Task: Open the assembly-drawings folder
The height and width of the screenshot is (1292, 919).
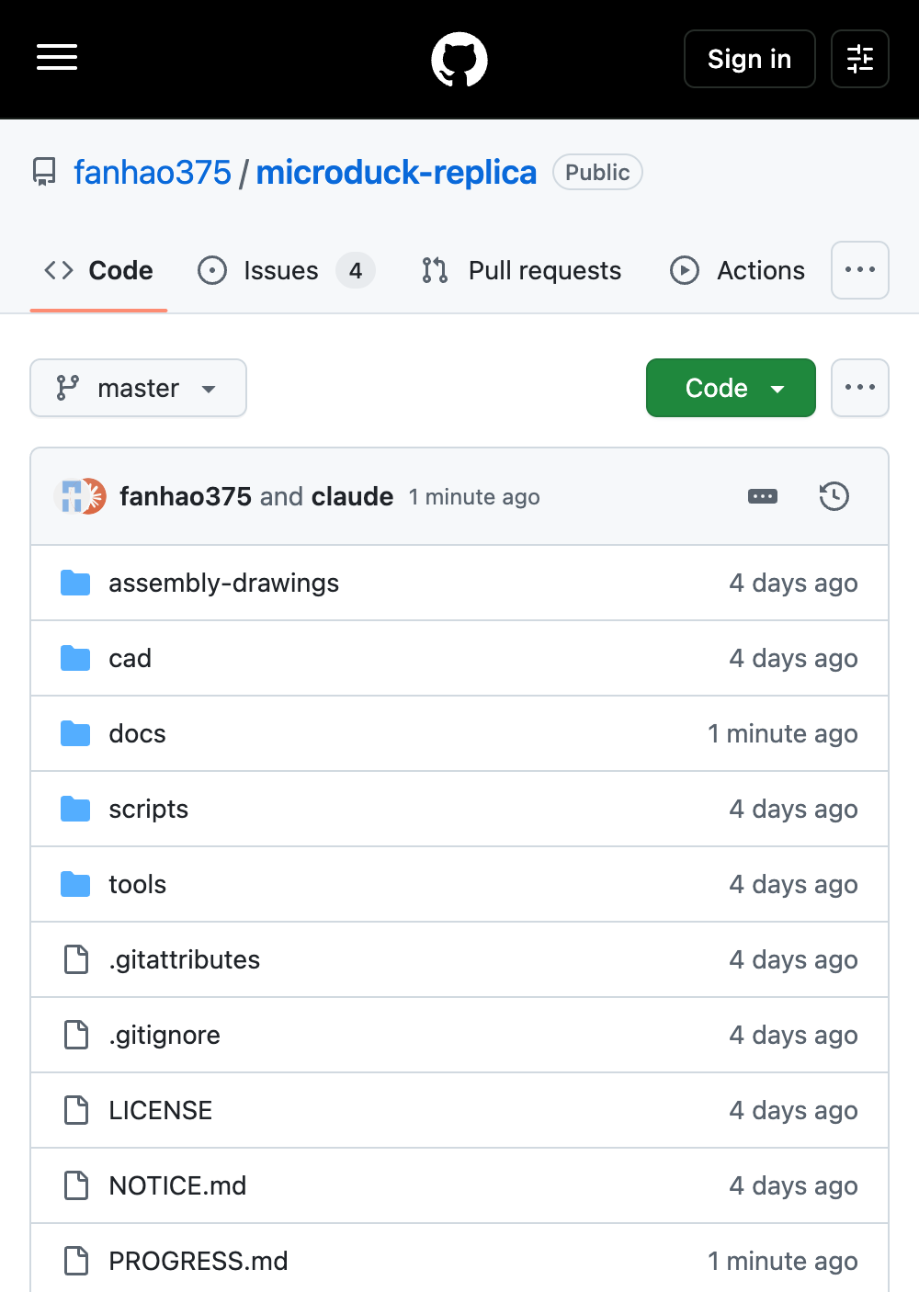Action: [x=223, y=583]
